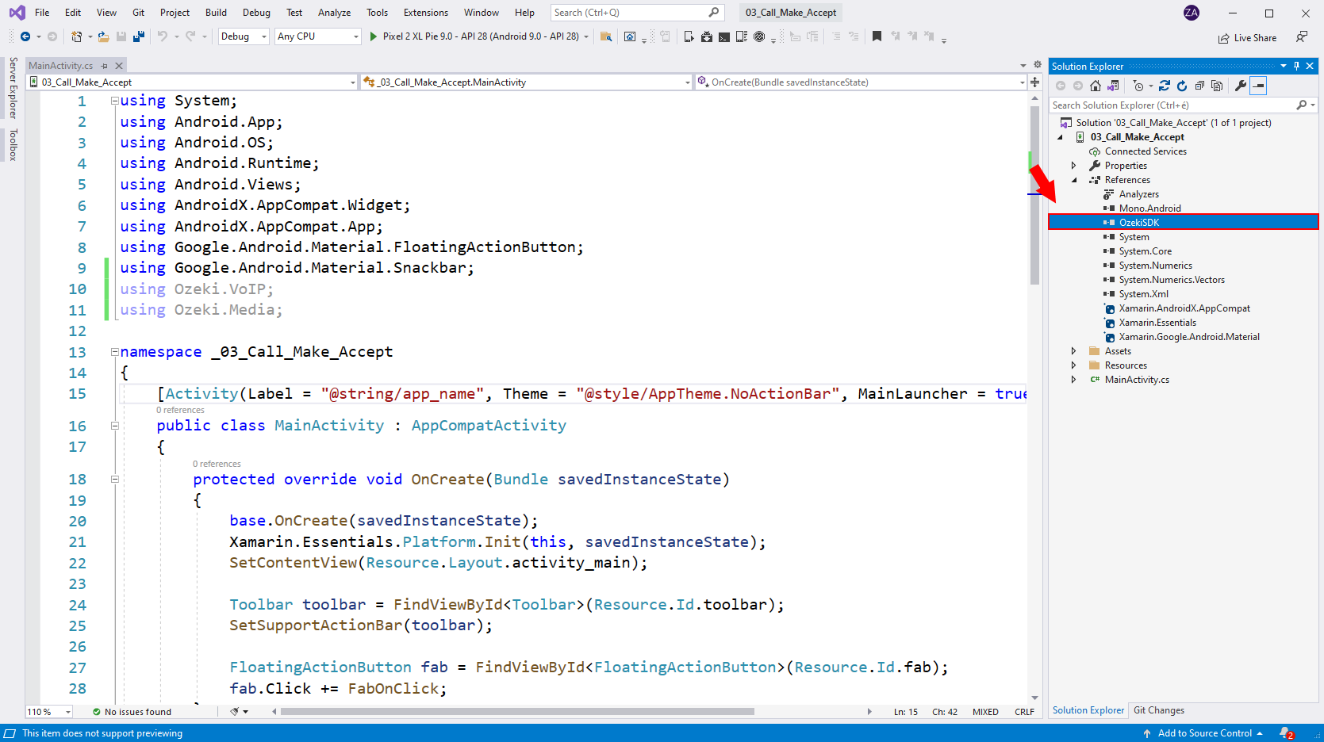Open the Live Share session

1248,37
